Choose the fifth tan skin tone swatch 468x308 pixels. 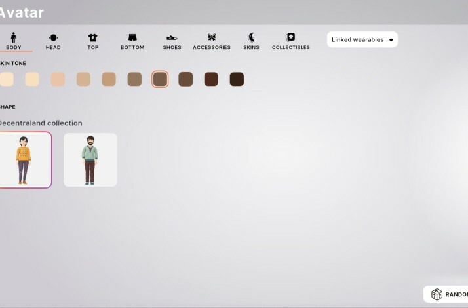tap(109, 79)
